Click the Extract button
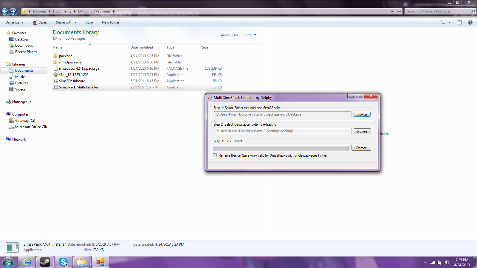Viewport: 477px width, 268px height. tap(361, 148)
